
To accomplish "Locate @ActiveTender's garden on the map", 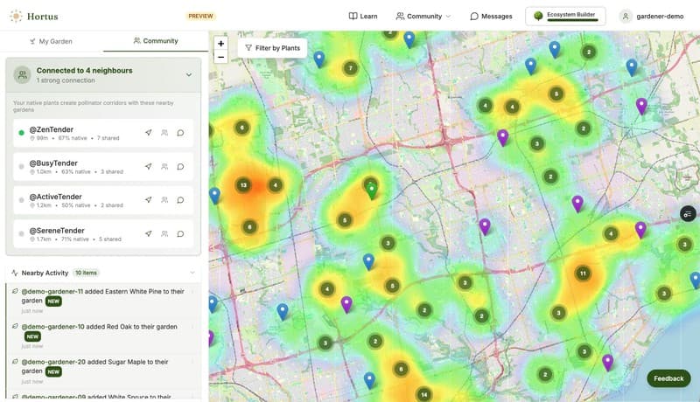I will point(149,200).
